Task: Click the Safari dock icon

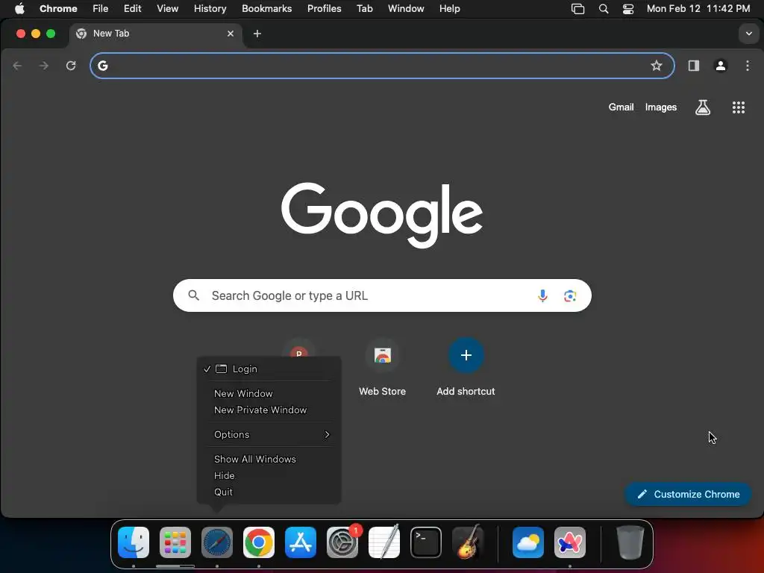Action: (217, 542)
